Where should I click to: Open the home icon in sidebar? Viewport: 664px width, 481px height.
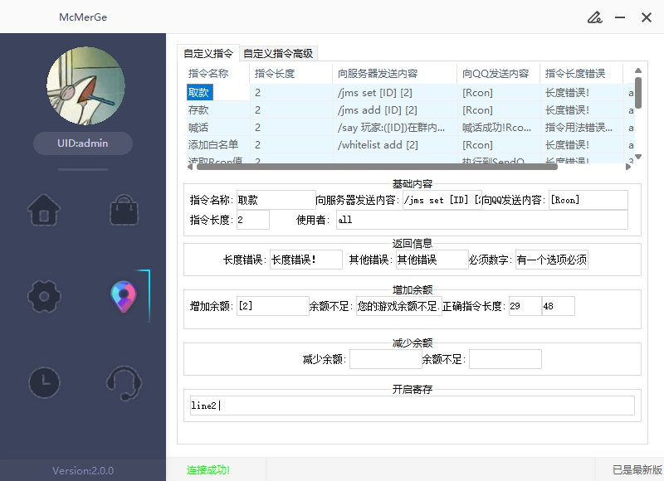pyautogui.click(x=44, y=210)
